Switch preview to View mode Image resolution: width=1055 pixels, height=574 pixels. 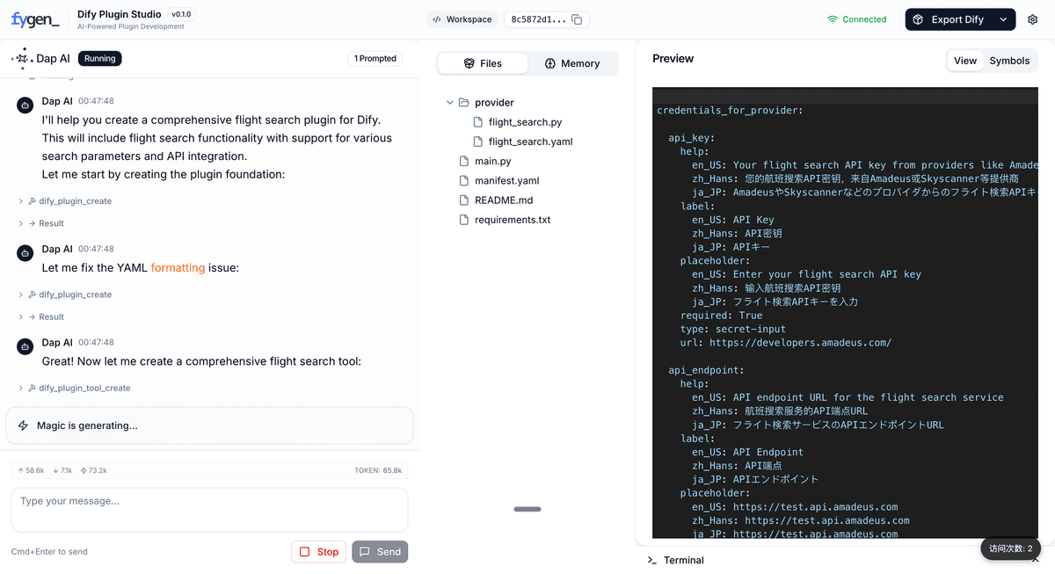tap(965, 61)
